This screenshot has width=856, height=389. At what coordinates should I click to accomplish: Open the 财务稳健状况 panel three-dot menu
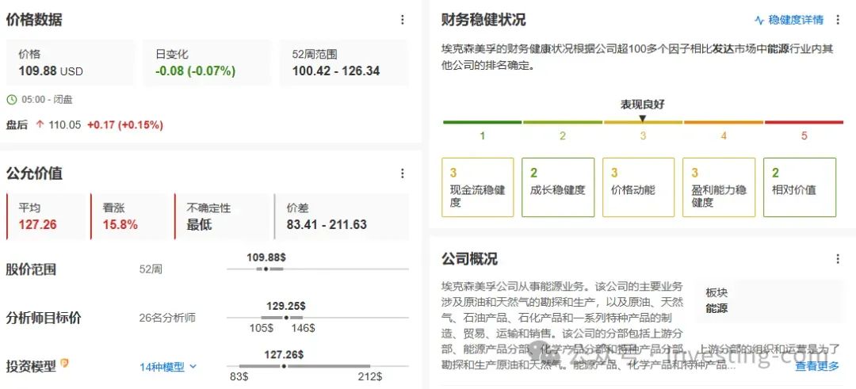[x=838, y=20]
